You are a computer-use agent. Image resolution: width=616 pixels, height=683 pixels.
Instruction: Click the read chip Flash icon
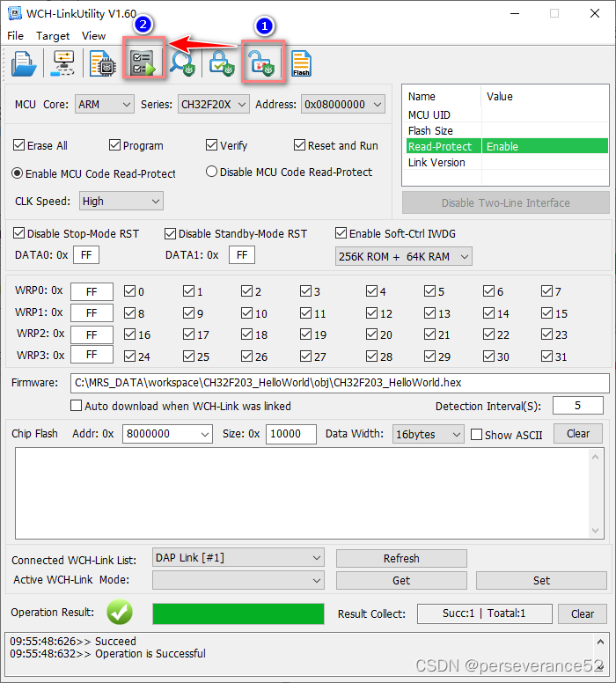(302, 63)
